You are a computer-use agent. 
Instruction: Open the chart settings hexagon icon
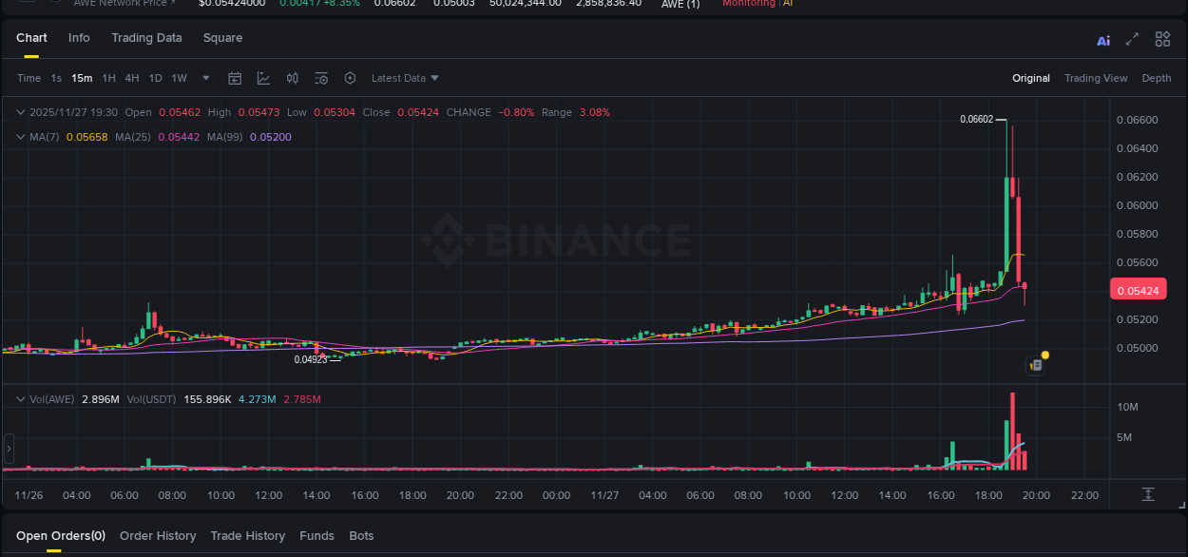point(349,78)
